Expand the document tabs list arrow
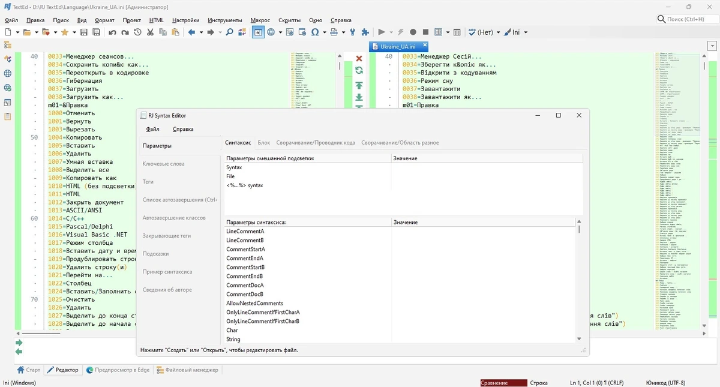Screen dimensions: 720x387 [x=712, y=46]
